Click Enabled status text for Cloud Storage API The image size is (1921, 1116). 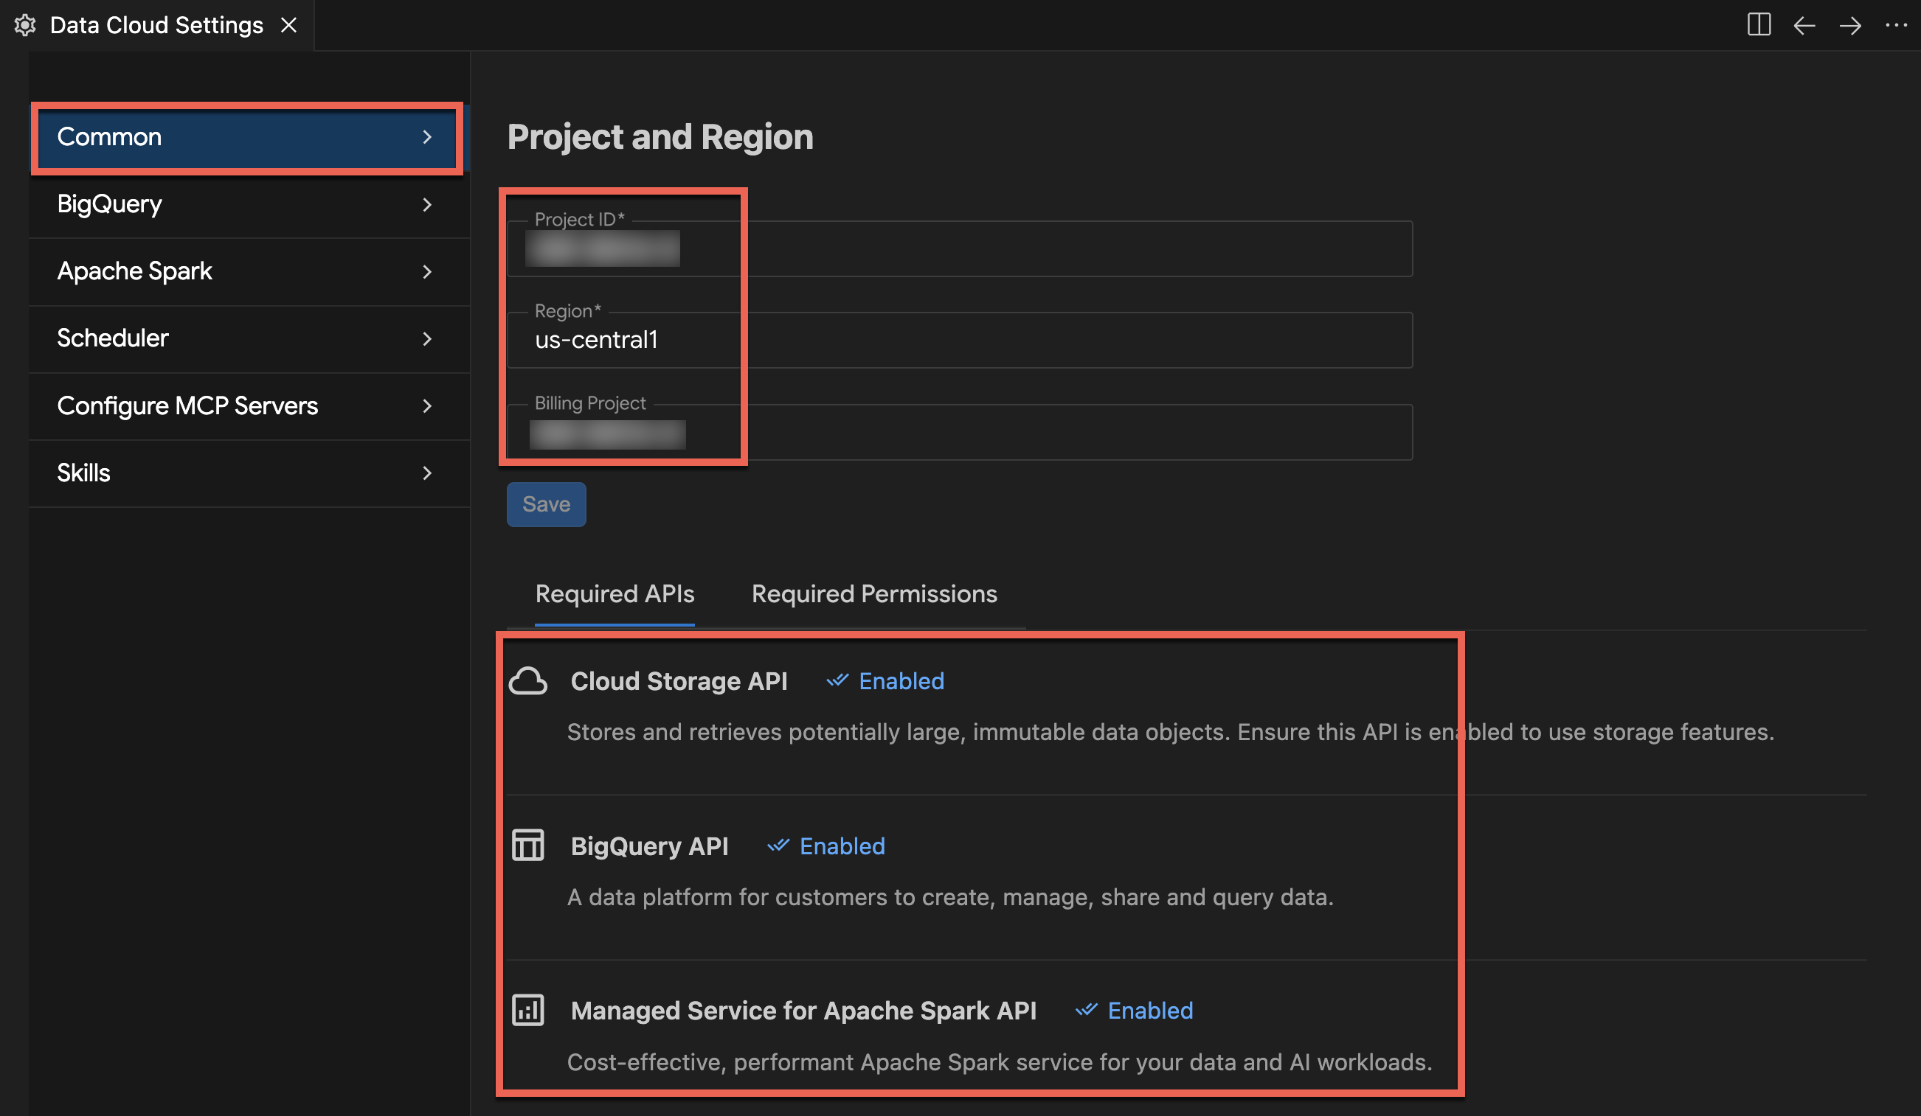[x=901, y=681]
